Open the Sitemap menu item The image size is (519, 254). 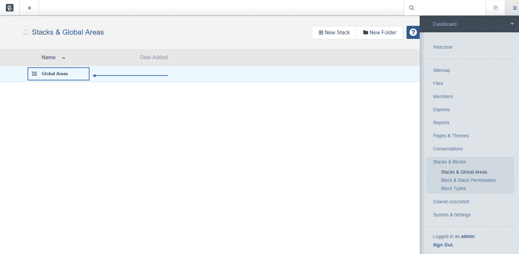[441, 70]
